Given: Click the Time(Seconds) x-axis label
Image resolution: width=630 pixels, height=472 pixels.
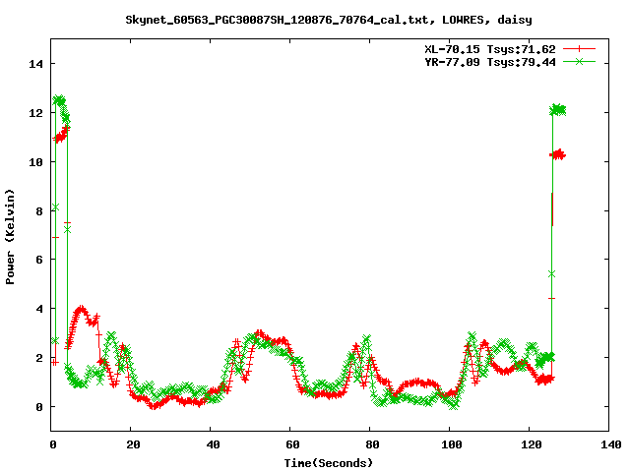Looking at the screenshot, I should pyautogui.click(x=329, y=463).
